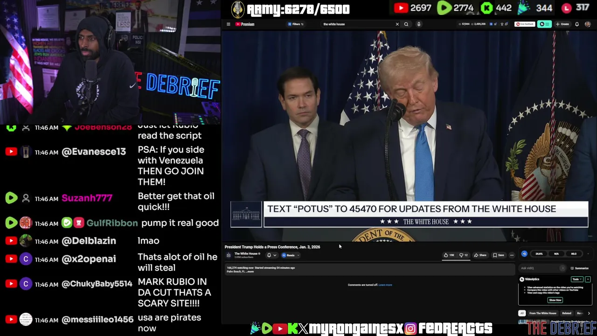Screen dimensions: 597x336
Task: Click the Give feedback button
Action: [525, 24]
